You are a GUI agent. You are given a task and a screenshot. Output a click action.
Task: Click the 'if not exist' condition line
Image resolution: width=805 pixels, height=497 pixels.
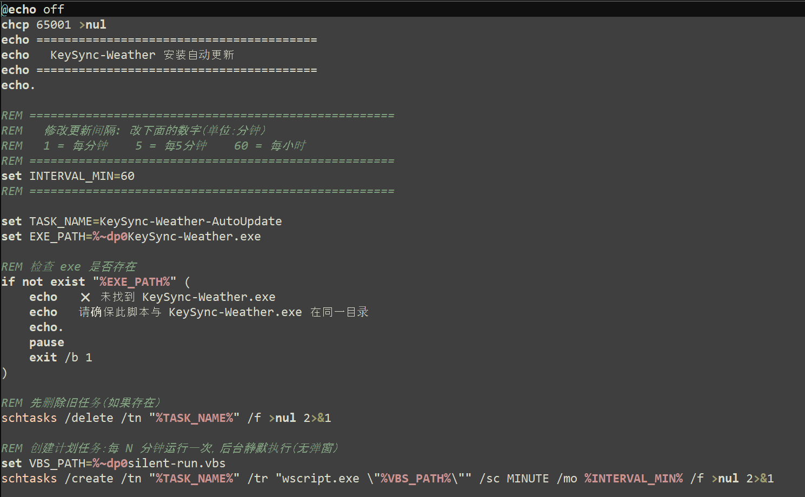tap(96, 282)
